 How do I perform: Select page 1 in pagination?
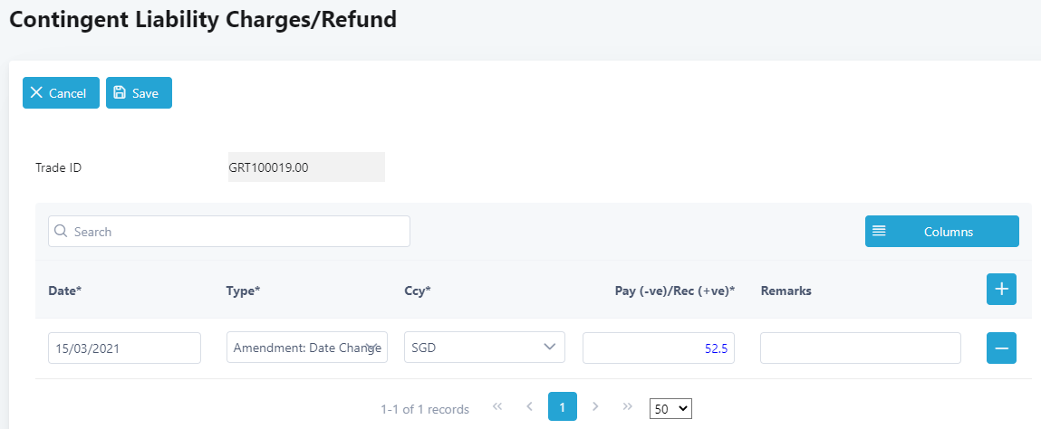tap(563, 406)
